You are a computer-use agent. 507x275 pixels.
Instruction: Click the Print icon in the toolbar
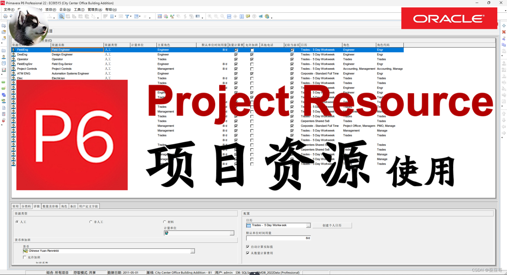pos(5,16)
